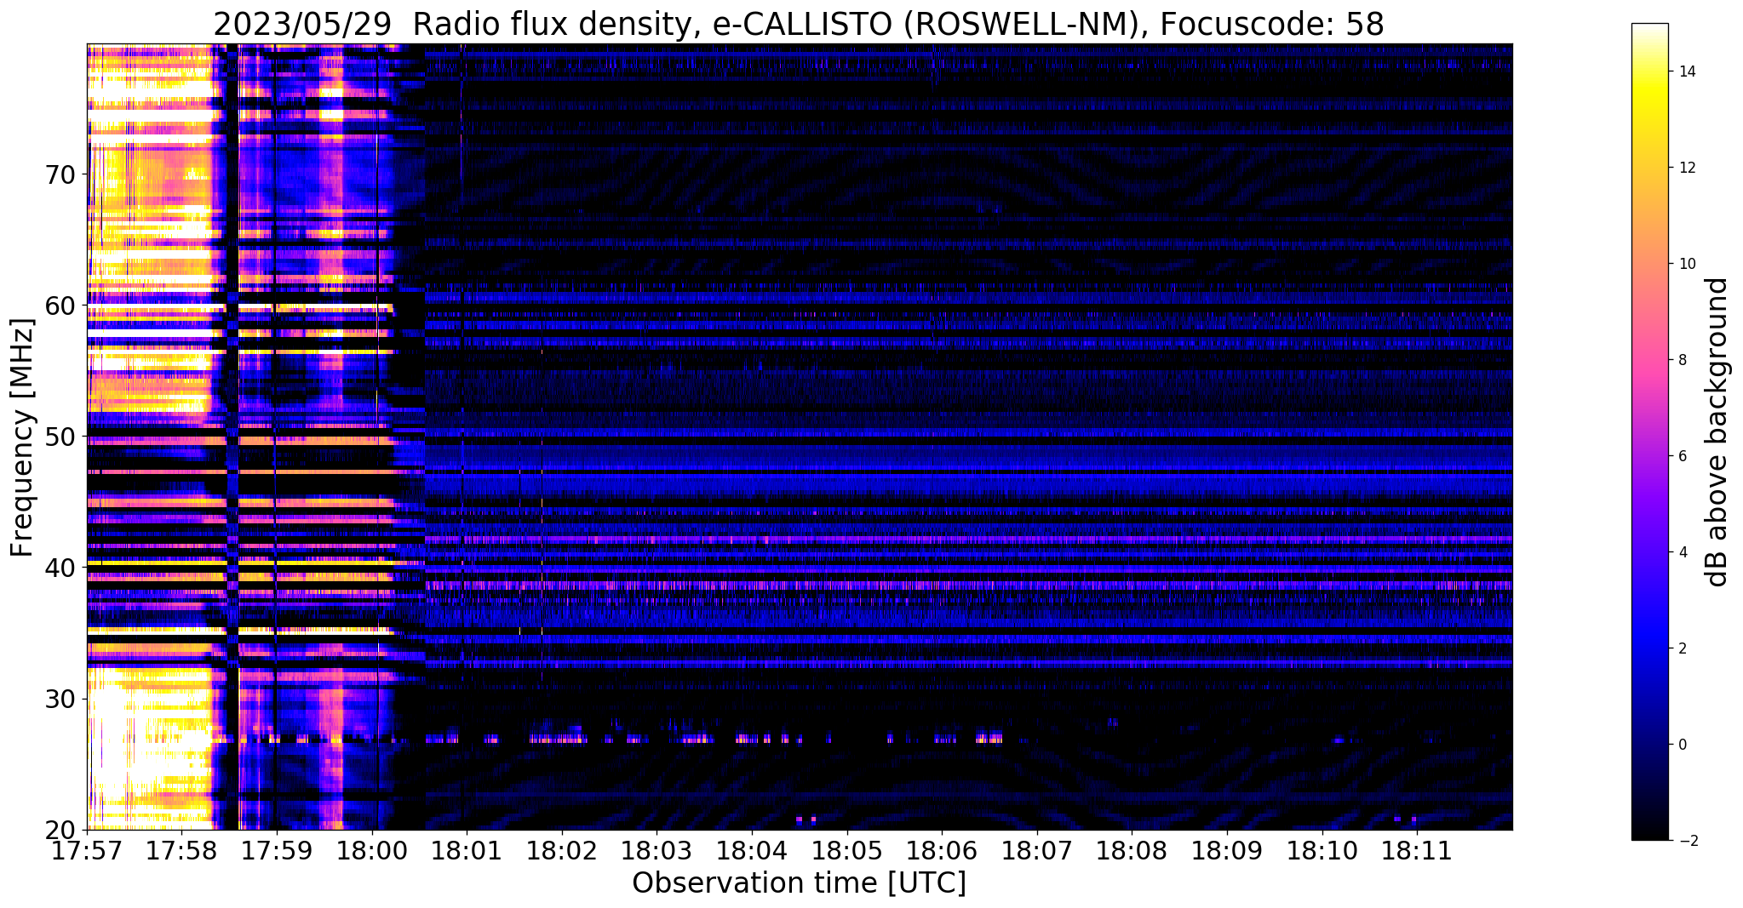The image size is (1743, 908).
Task: Click the 18:04 time tick label
Action: coord(752,850)
